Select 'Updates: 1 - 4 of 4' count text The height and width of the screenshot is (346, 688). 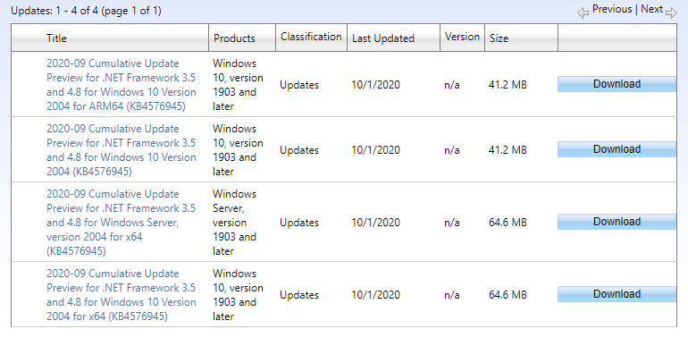tap(55, 11)
